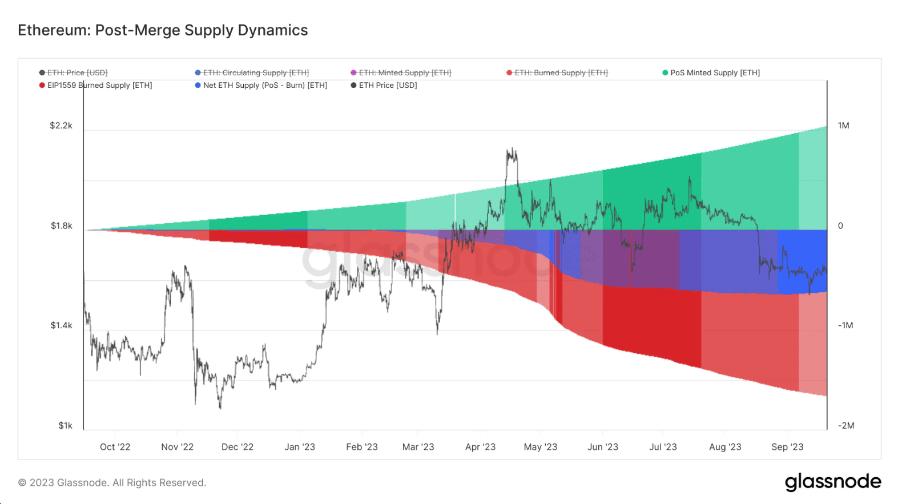Click the Jun '23 date axis label
Screen dimensions: 898x504
pyautogui.click(x=603, y=447)
